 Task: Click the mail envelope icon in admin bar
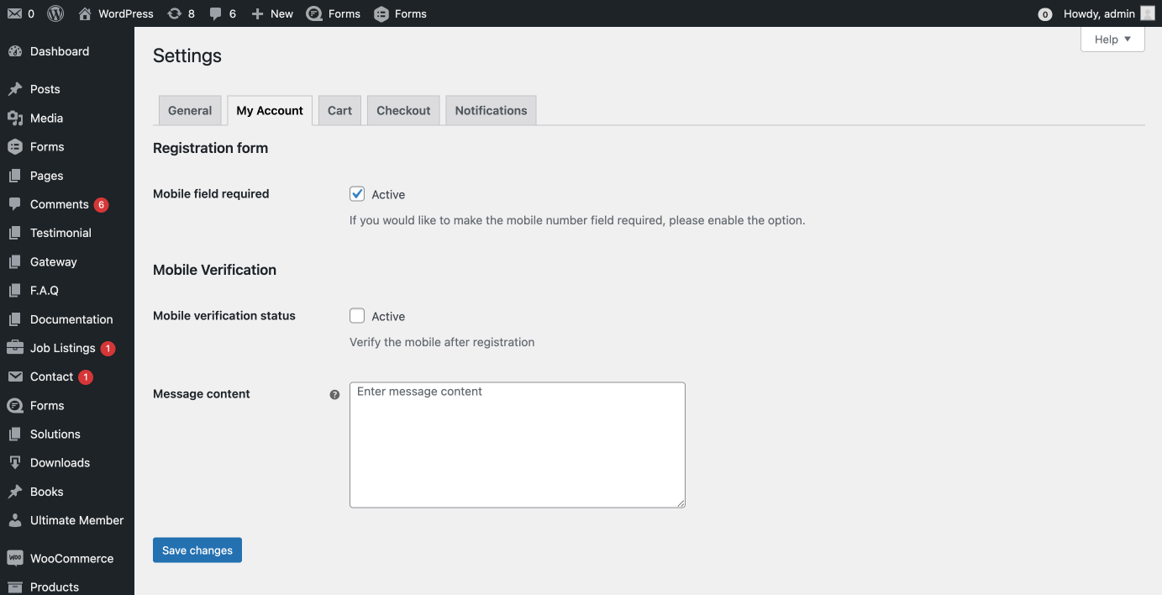click(x=14, y=13)
